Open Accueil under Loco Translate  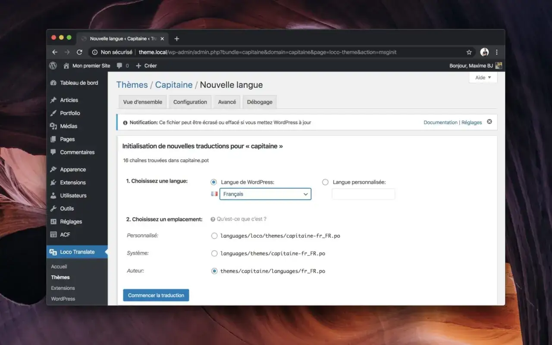pyautogui.click(x=59, y=267)
